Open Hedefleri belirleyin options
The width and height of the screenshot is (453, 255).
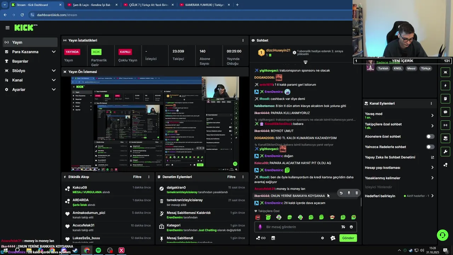[x=399, y=196]
